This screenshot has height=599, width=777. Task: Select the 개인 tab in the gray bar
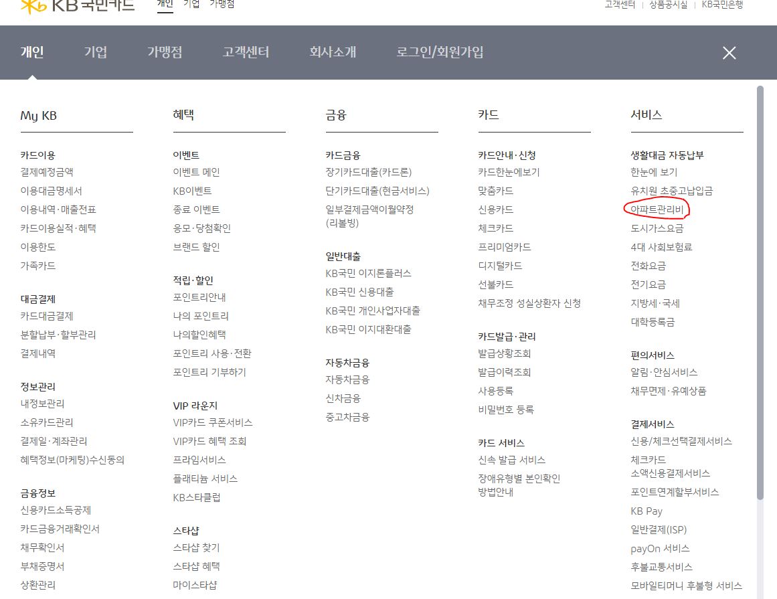[x=32, y=52]
